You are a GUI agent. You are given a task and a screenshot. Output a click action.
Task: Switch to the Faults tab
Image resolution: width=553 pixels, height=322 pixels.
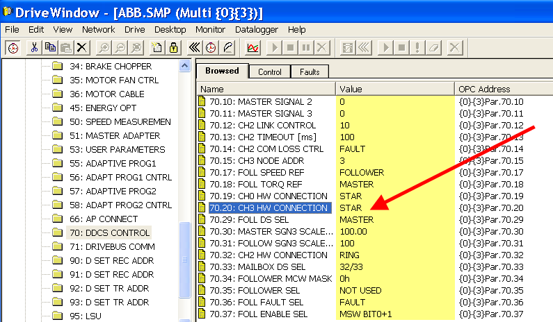310,72
